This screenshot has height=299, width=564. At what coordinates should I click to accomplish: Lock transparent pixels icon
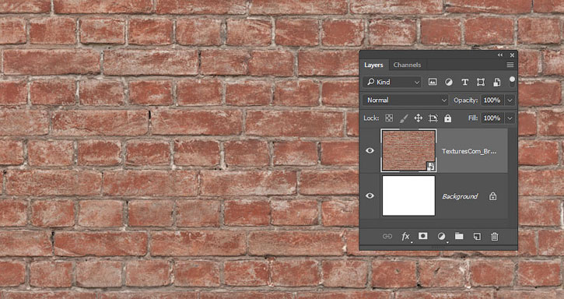click(x=389, y=118)
